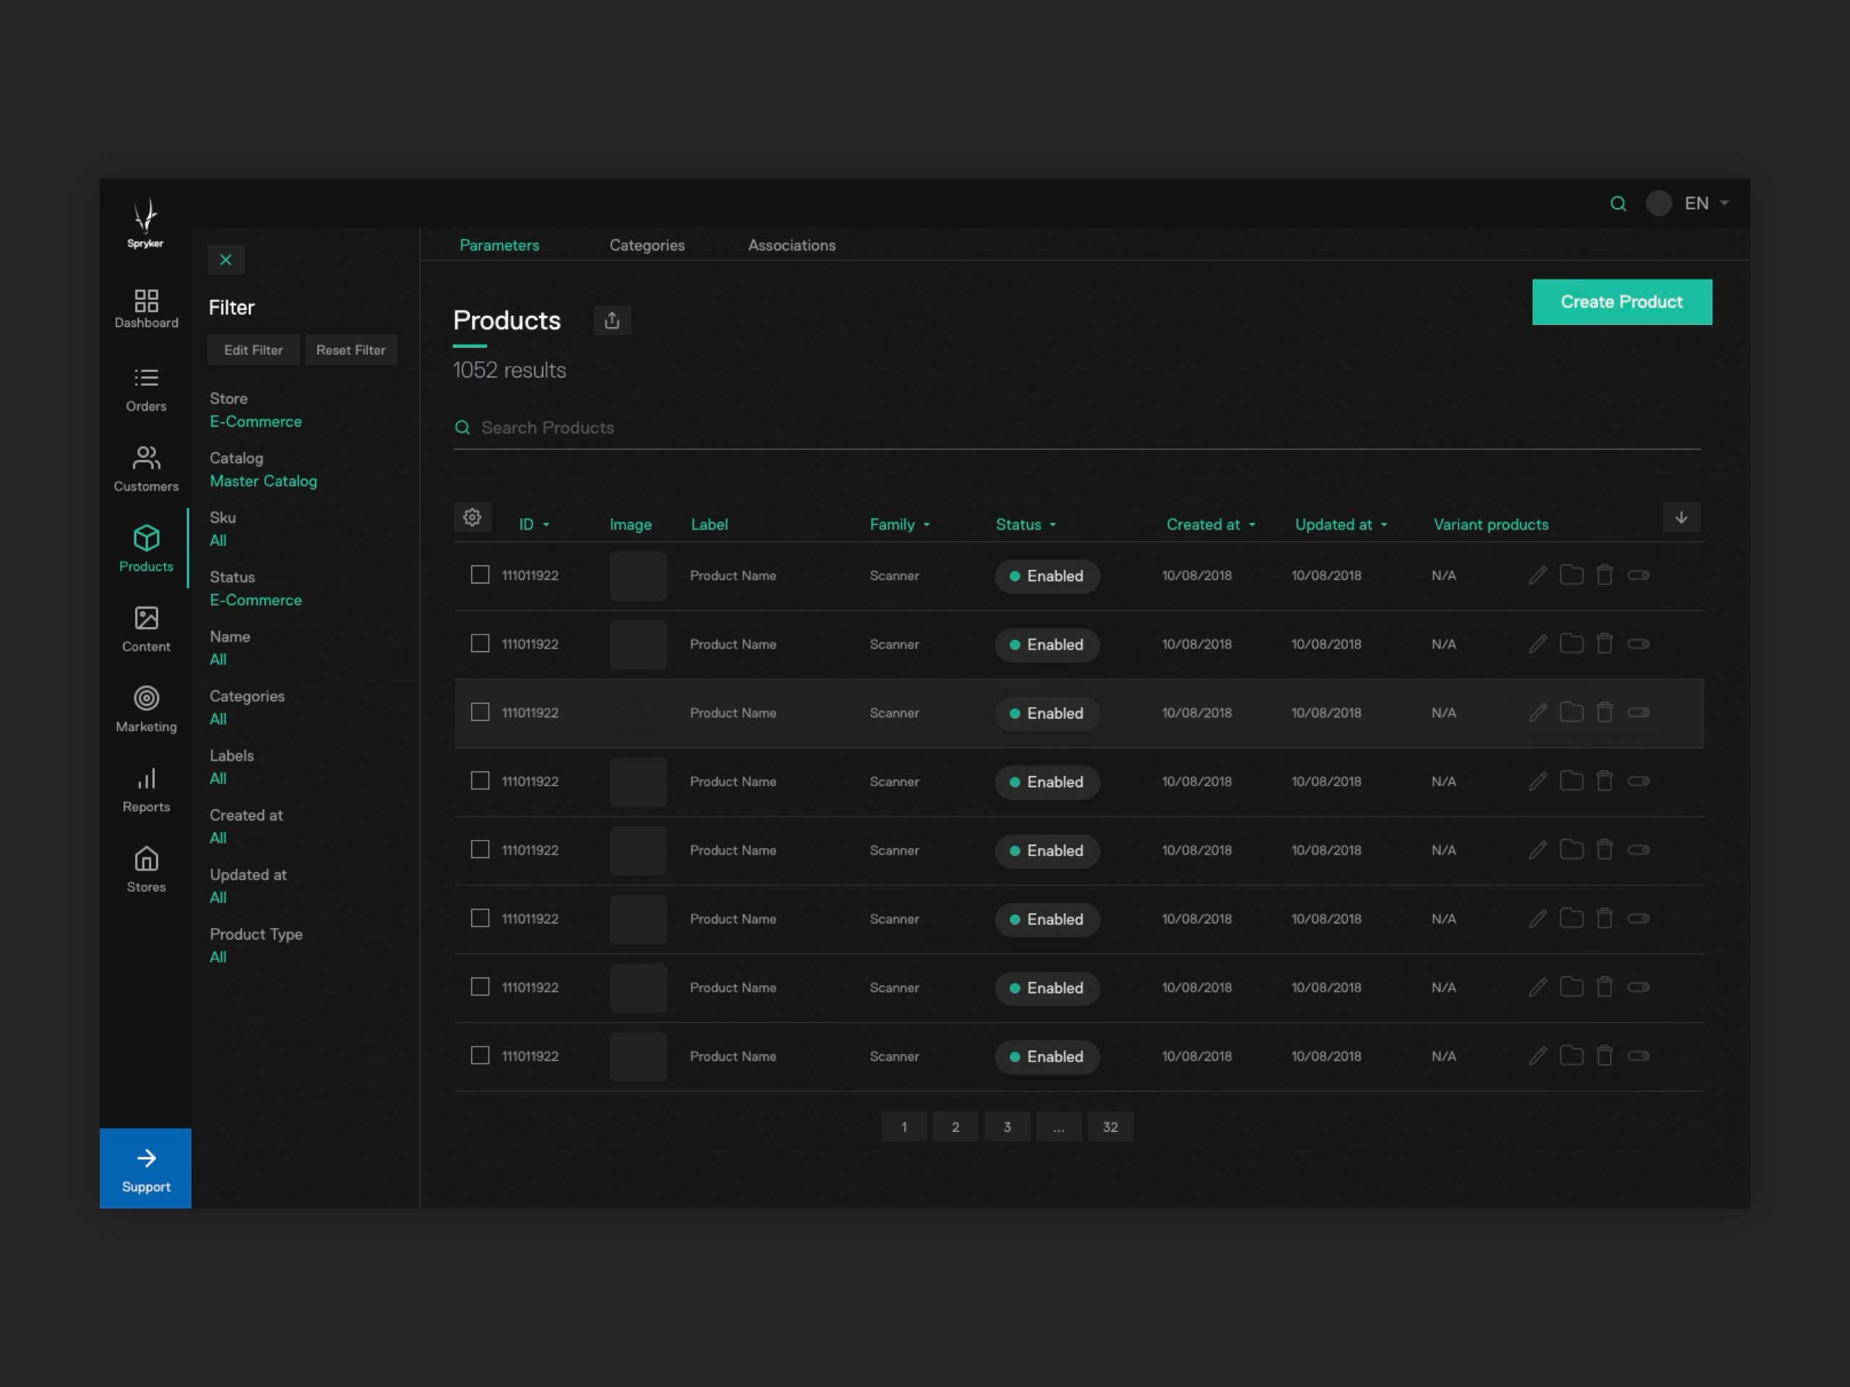Switch to the Categories tab
This screenshot has height=1387, width=1850.
(x=647, y=245)
